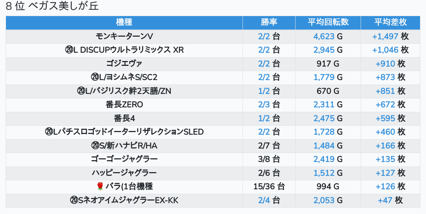Viewport: 426px width, 214px height.
Task: Click the 8 位 ベガス美しが丘 heading
Action: click(x=52, y=6)
